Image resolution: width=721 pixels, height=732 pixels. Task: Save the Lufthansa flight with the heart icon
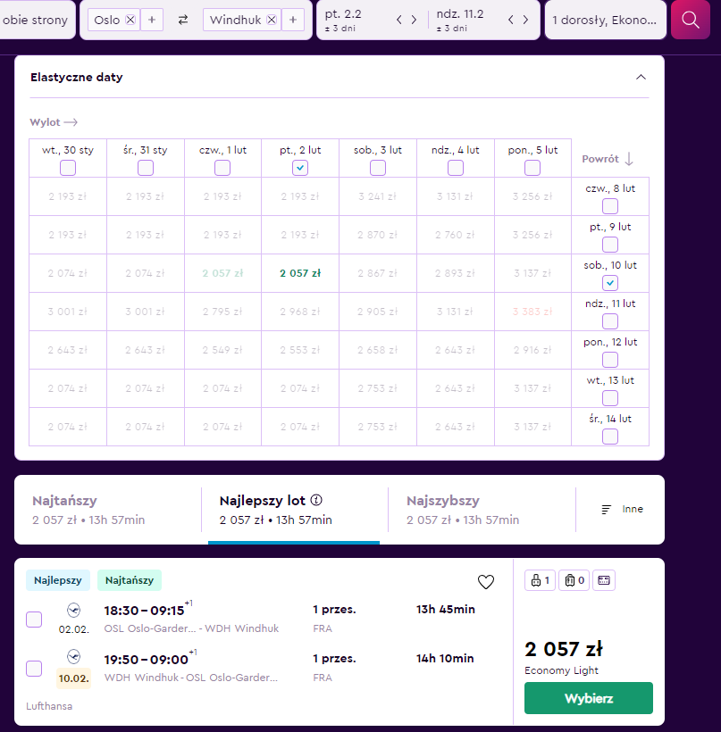[486, 582]
